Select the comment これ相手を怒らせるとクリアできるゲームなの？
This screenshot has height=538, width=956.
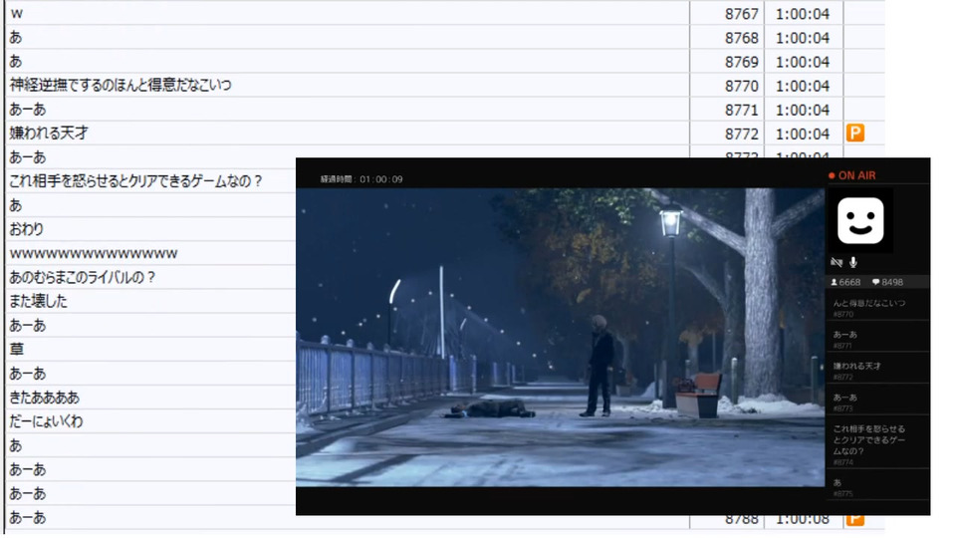point(135,181)
